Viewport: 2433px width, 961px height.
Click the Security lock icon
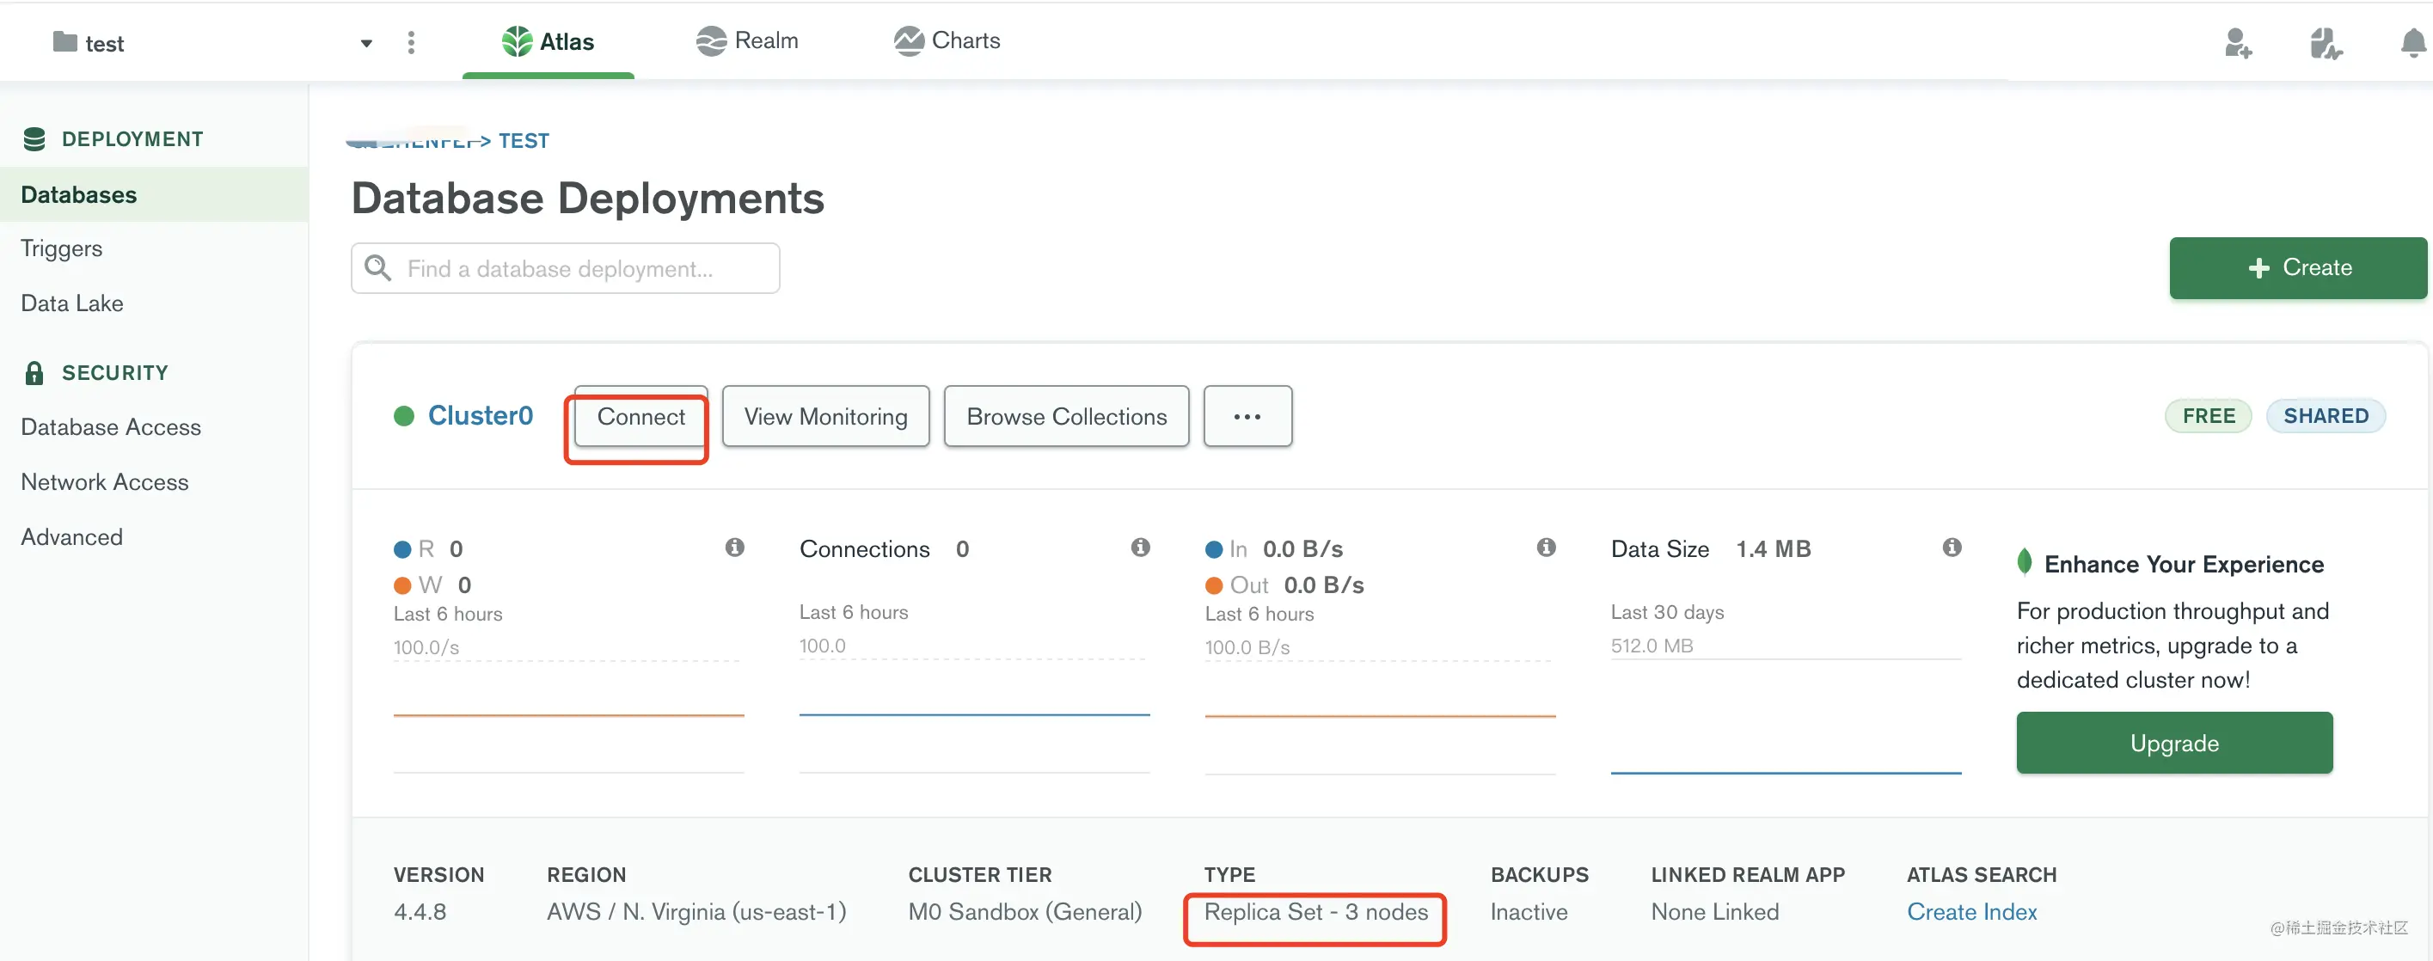coord(34,373)
